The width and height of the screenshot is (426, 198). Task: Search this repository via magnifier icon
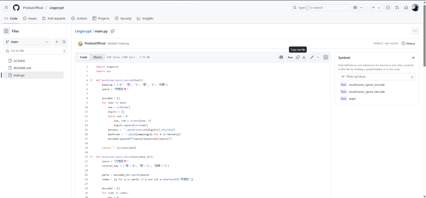(64, 42)
